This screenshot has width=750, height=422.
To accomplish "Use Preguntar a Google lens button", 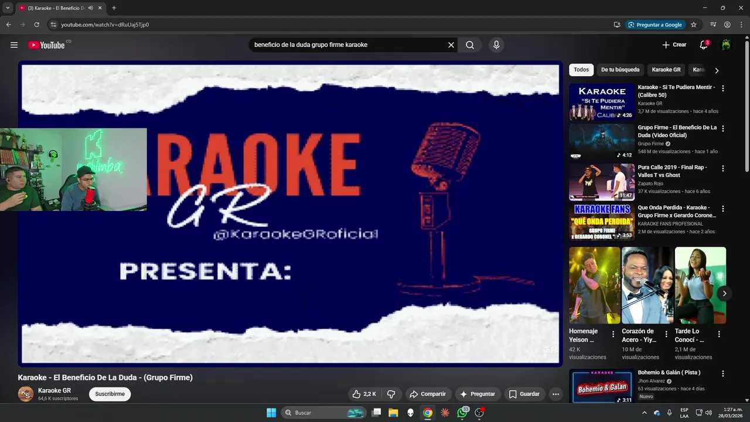I will pyautogui.click(x=655, y=25).
